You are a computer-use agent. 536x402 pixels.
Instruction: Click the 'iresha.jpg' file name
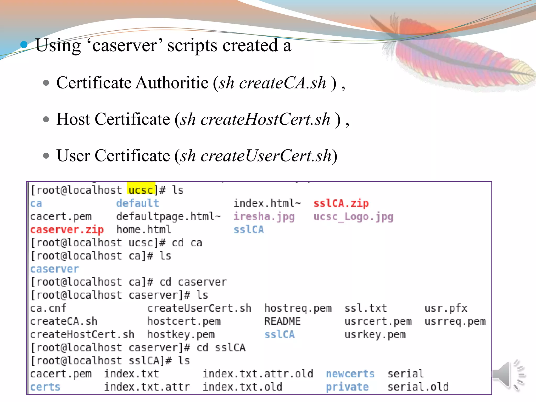pos(264,216)
